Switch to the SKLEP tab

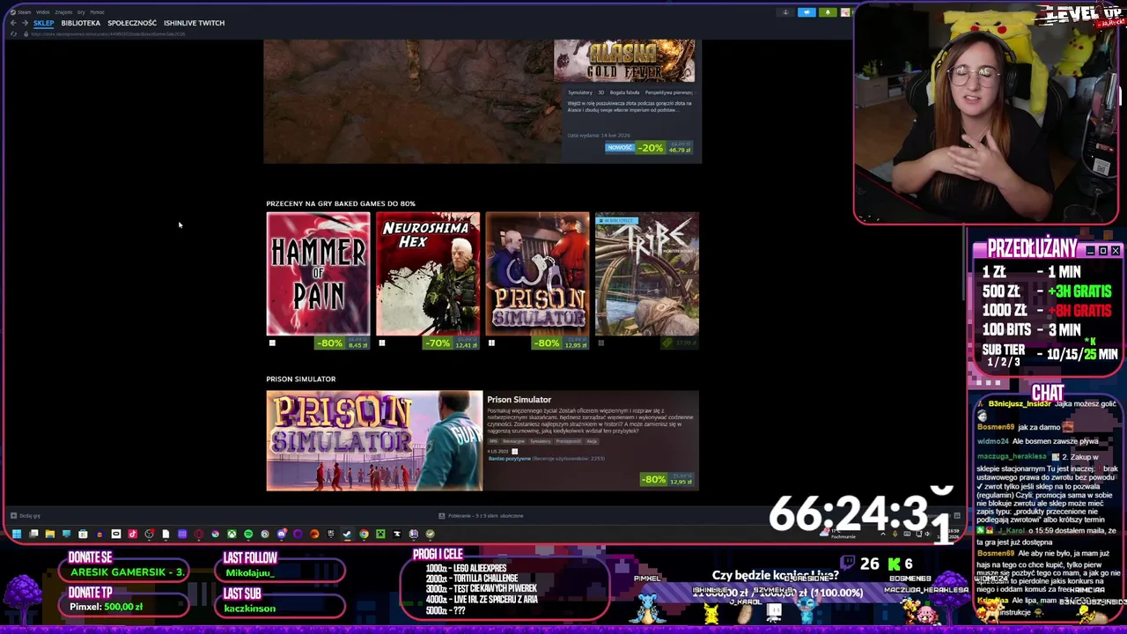point(44,23)
